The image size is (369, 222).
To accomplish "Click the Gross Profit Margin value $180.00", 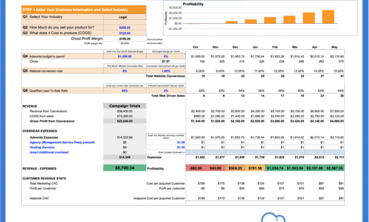I will 125,39.
